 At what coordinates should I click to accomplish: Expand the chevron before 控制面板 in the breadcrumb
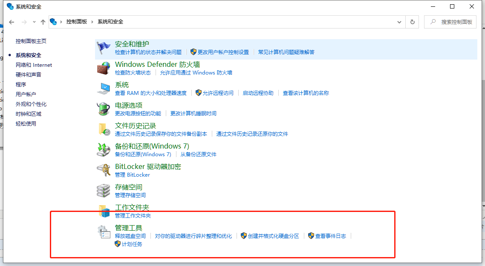click(x=61, y=22)
